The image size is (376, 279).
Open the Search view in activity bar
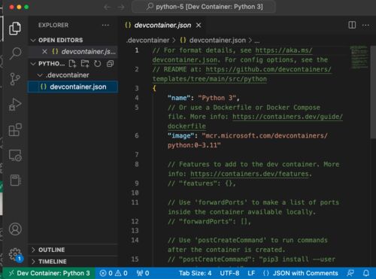pos(15,53)
